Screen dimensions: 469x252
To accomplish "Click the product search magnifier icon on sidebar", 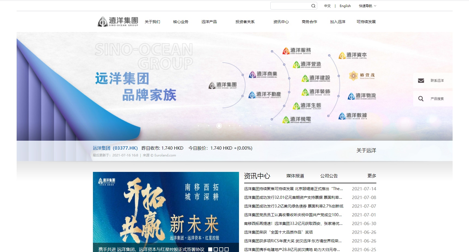I will (421, 99).
